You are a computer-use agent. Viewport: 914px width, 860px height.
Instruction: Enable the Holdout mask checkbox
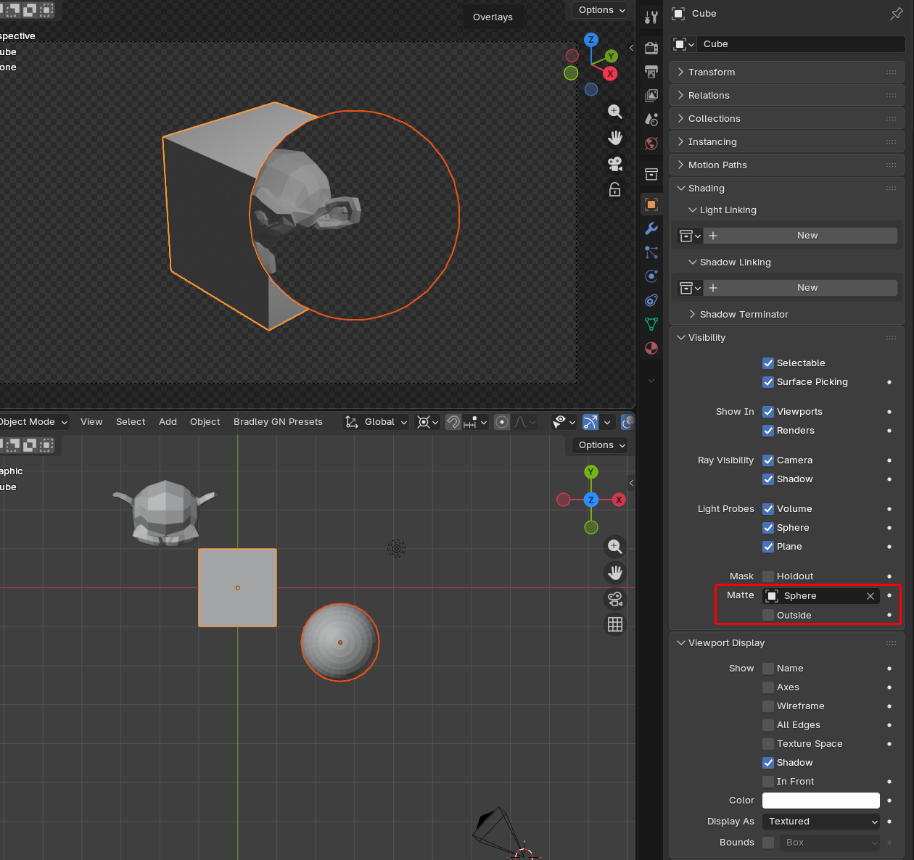pyautogui.click(x=768, y=576)
